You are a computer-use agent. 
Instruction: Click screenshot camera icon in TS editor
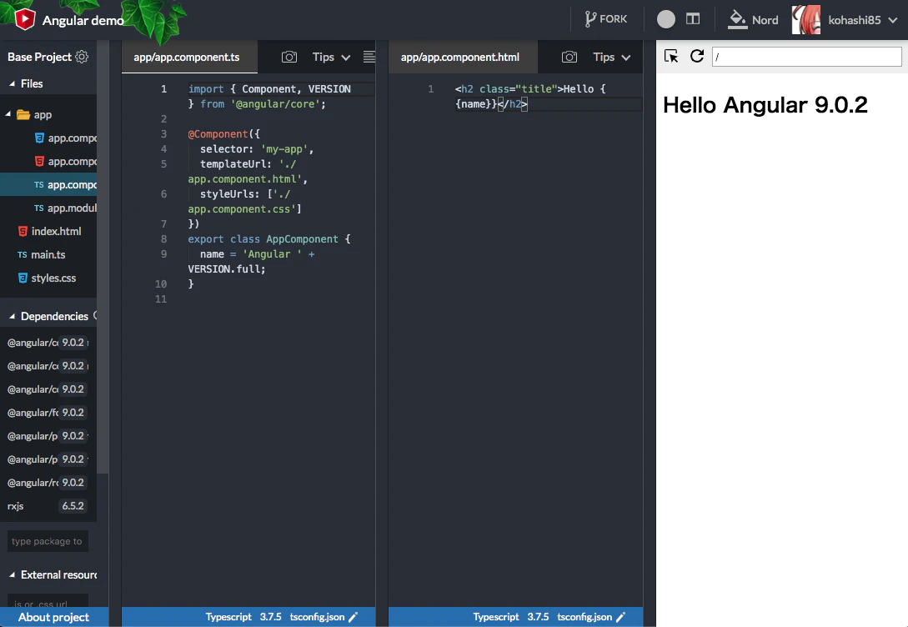pyautogui.click(x=289, y=57)
